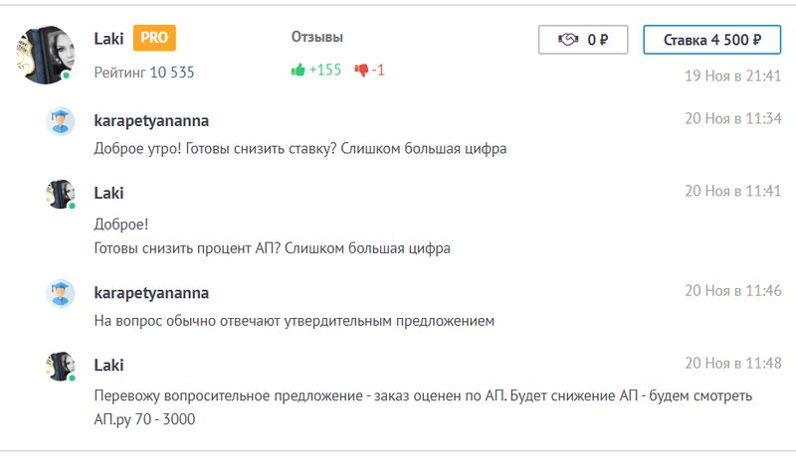Click the Ставка 4 500 ₽ button
Viewport: 796px width, 462px height.
(x=711, y=40)
